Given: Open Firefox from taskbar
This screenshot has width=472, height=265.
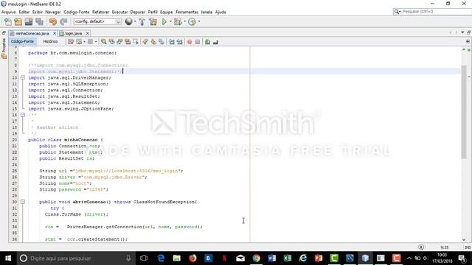Looking at the screenshot, I should [x=192, y=258].
